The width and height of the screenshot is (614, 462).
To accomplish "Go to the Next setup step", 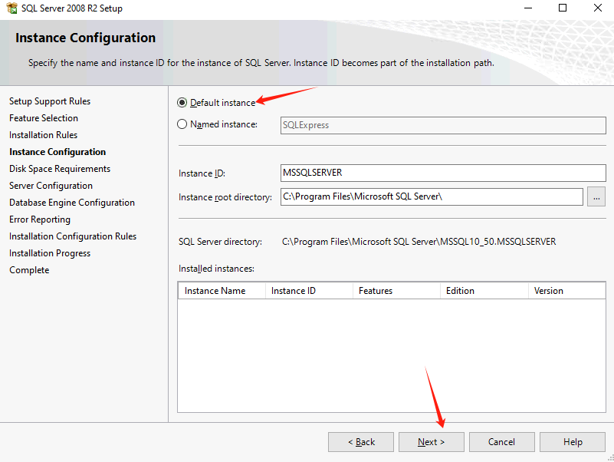I will point(431,442).
